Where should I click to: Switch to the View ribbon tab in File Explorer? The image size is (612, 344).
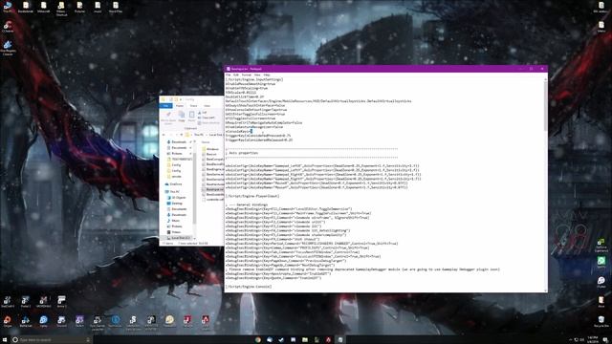(x=207, y=106)
